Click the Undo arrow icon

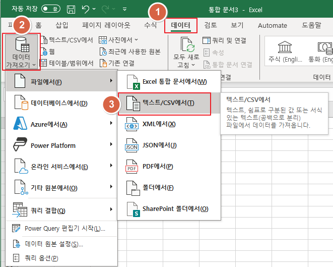point(85,10)
